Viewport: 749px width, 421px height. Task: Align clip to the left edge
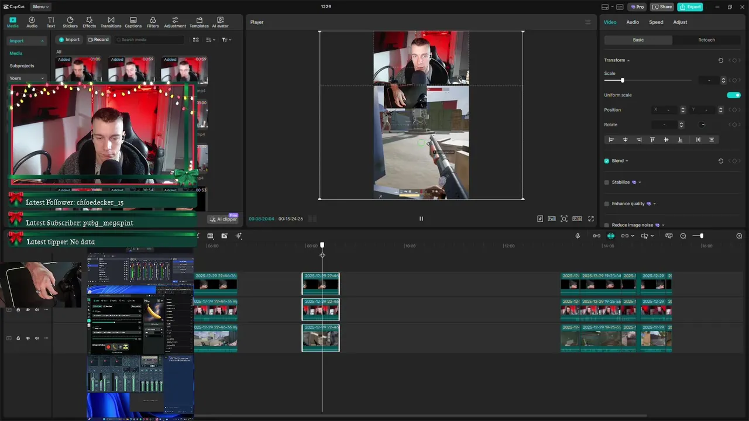point(611,140)
